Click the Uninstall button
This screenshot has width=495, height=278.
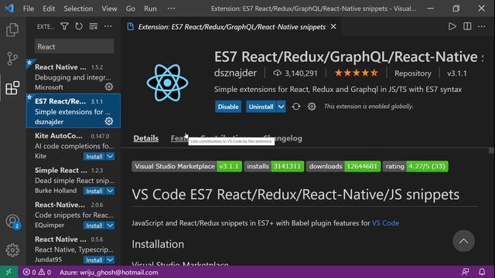[261, 107]
